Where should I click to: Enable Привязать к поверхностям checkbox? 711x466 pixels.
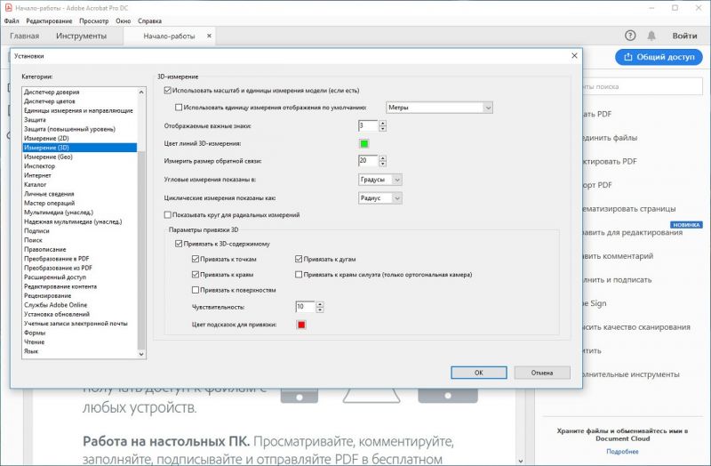(196, 290)
